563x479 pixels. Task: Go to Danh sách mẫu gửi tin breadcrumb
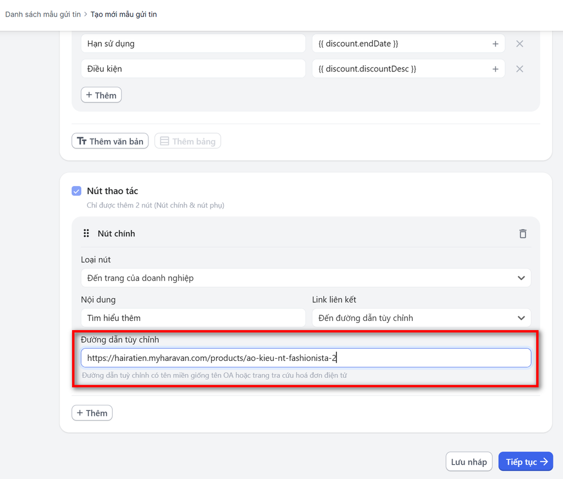point(43,14)
